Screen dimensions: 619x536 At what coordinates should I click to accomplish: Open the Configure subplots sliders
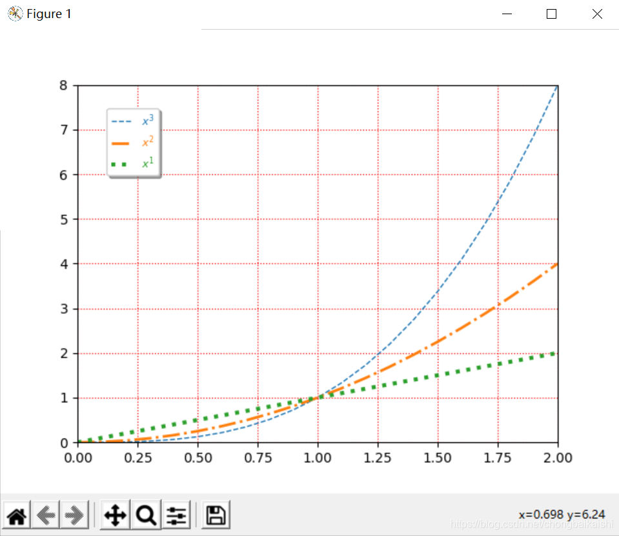tap(176, 515)
